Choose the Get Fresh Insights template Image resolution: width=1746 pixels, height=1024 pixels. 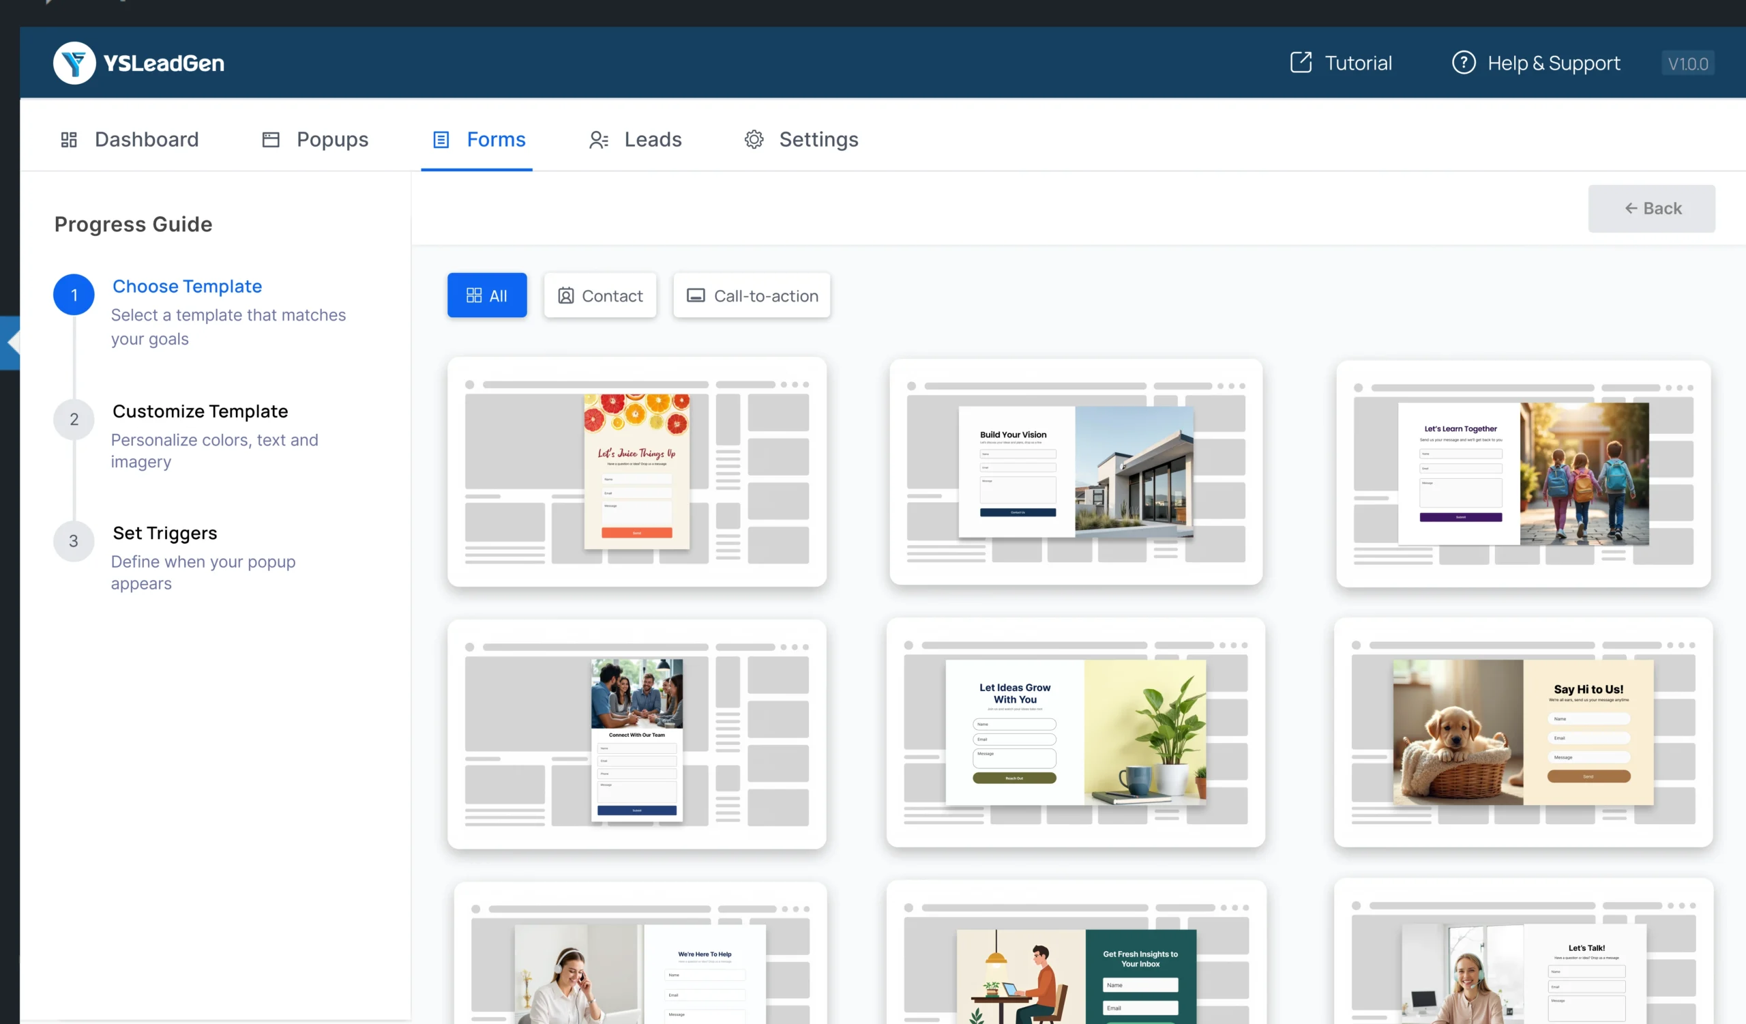1077,952
